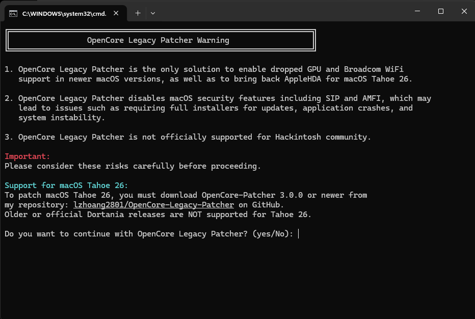This screenshot has width=475, height=319.
Task: Click the red "Important:" heading
Action: point(28,156)
